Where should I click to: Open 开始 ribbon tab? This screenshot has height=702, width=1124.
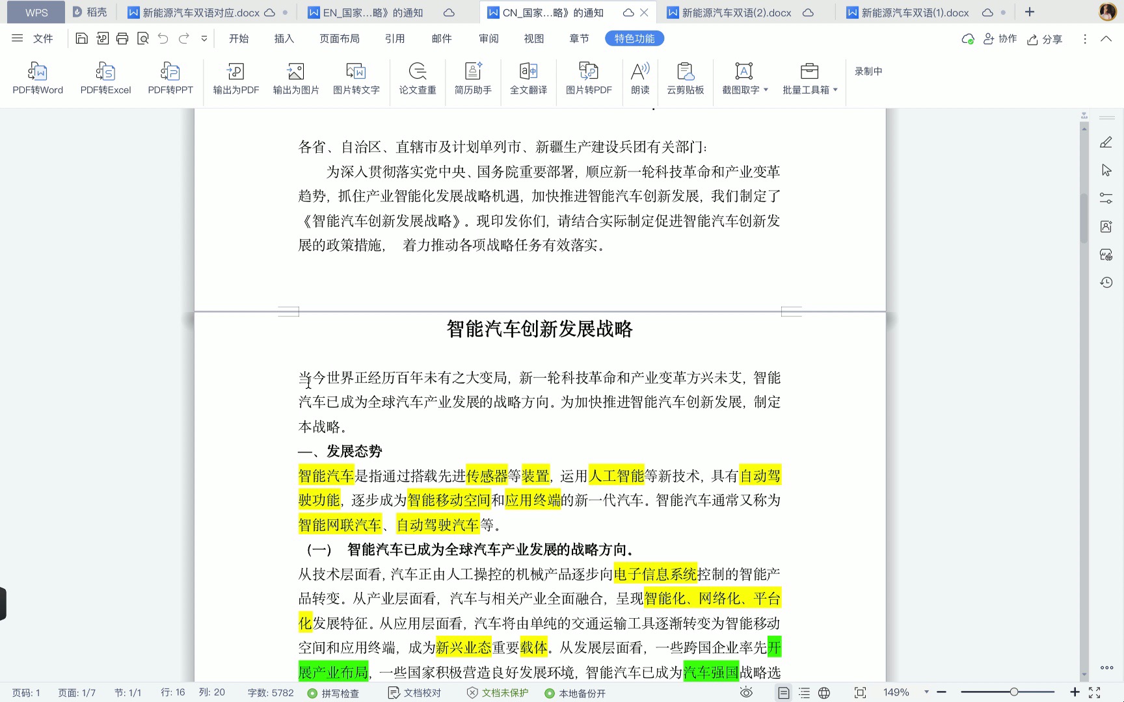click(239, 38)
